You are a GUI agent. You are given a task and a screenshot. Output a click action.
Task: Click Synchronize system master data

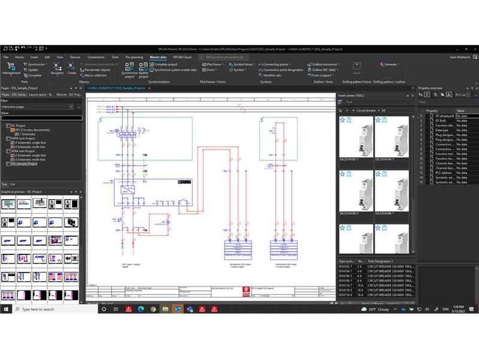pyautogui.click(x=173, y=70)
